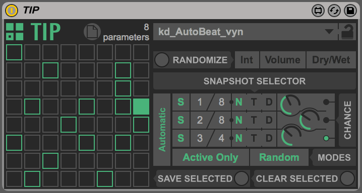Click the SNAPSHOT SELECTOR header bar
Screen dimensions: 362x193
pos(255,81)
